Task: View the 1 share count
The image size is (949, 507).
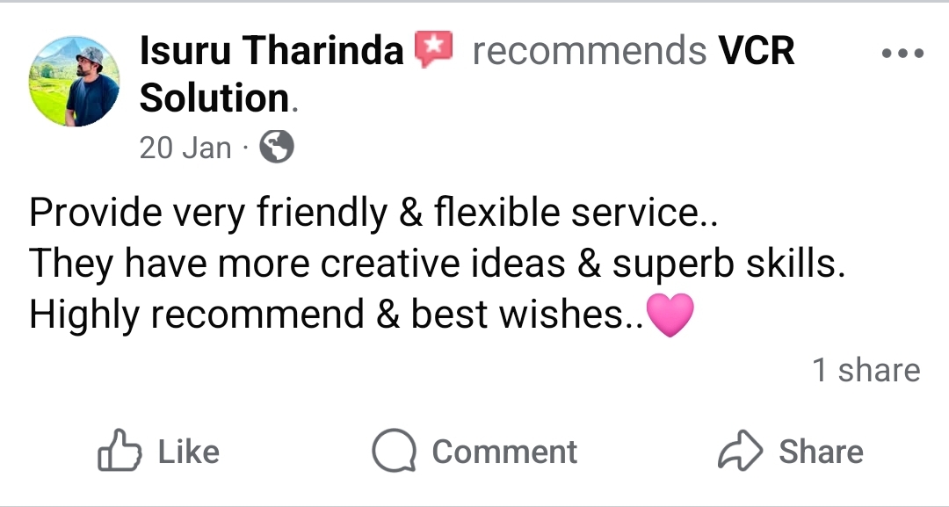Action: click(866, 370)
